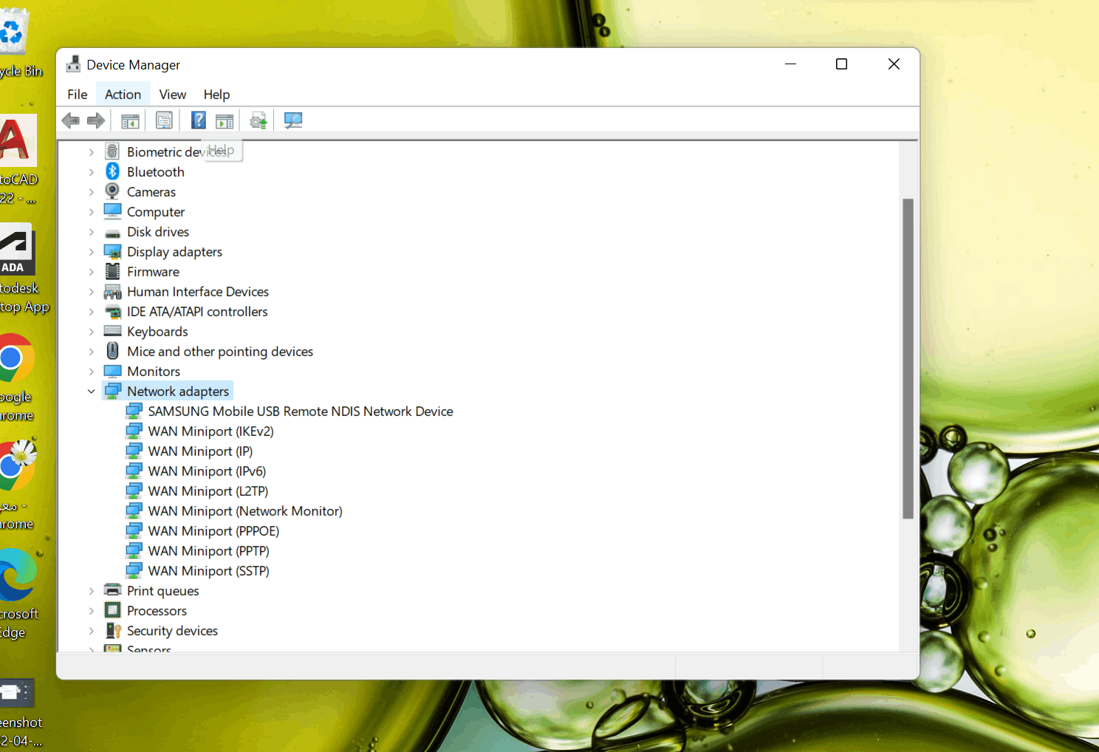Select WAN Miniport (PPTP)

[209, 551]
